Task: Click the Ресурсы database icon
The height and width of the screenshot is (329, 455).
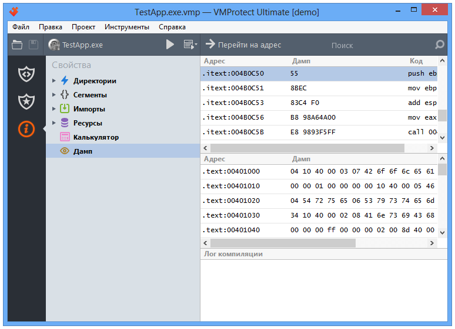Action: coord(65,123)
